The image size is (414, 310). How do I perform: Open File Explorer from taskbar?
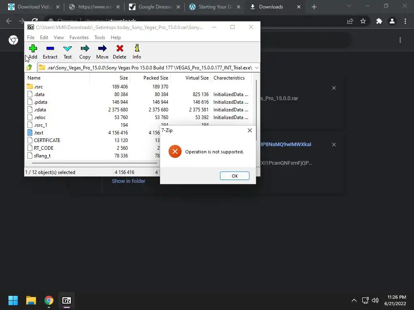tap(31, 300)
